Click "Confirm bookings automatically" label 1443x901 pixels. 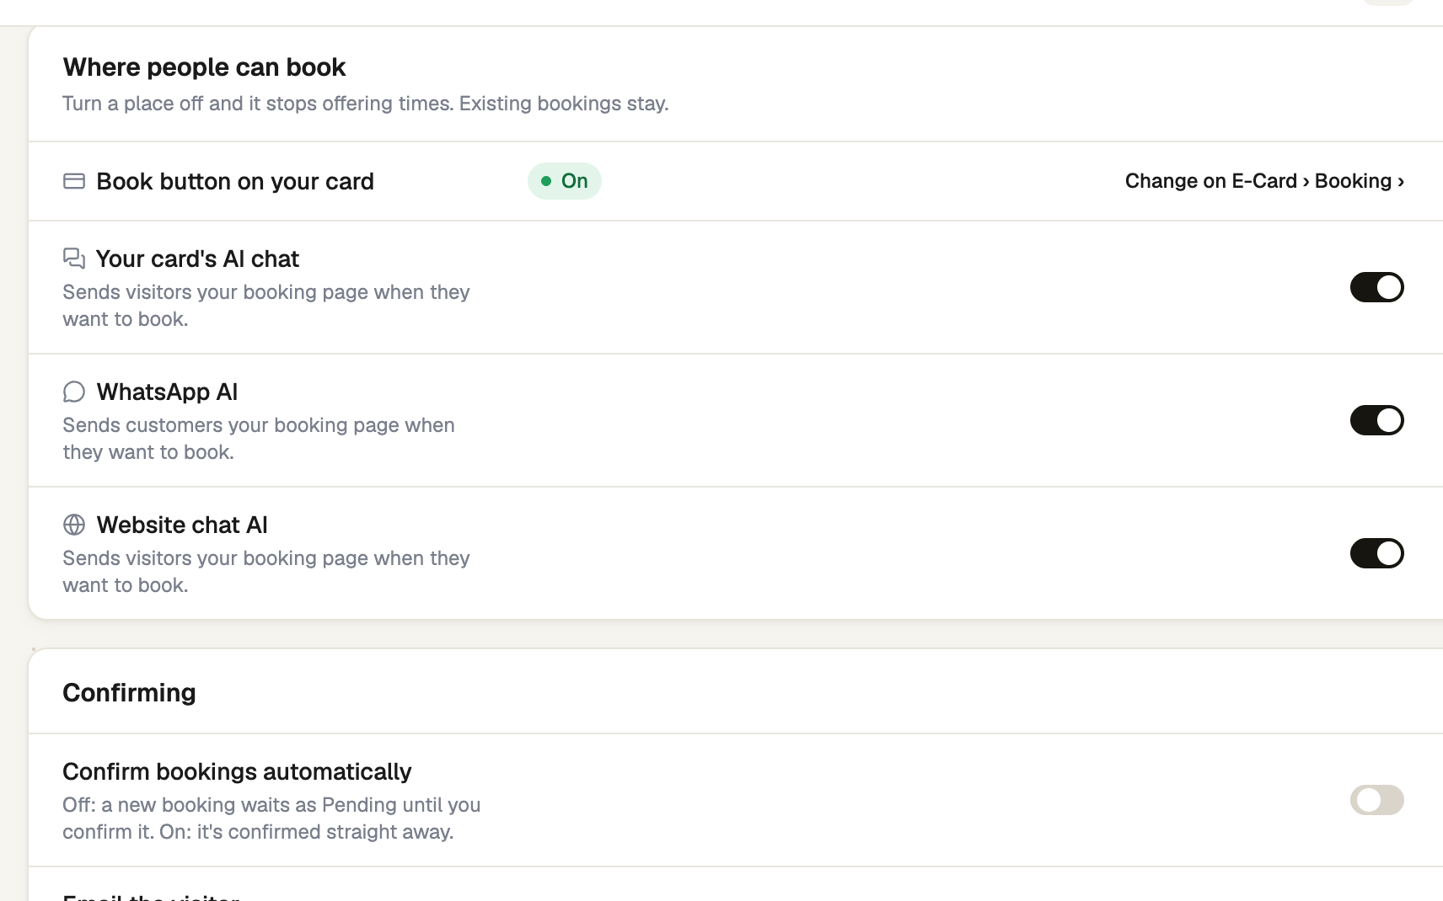point(237,771)
